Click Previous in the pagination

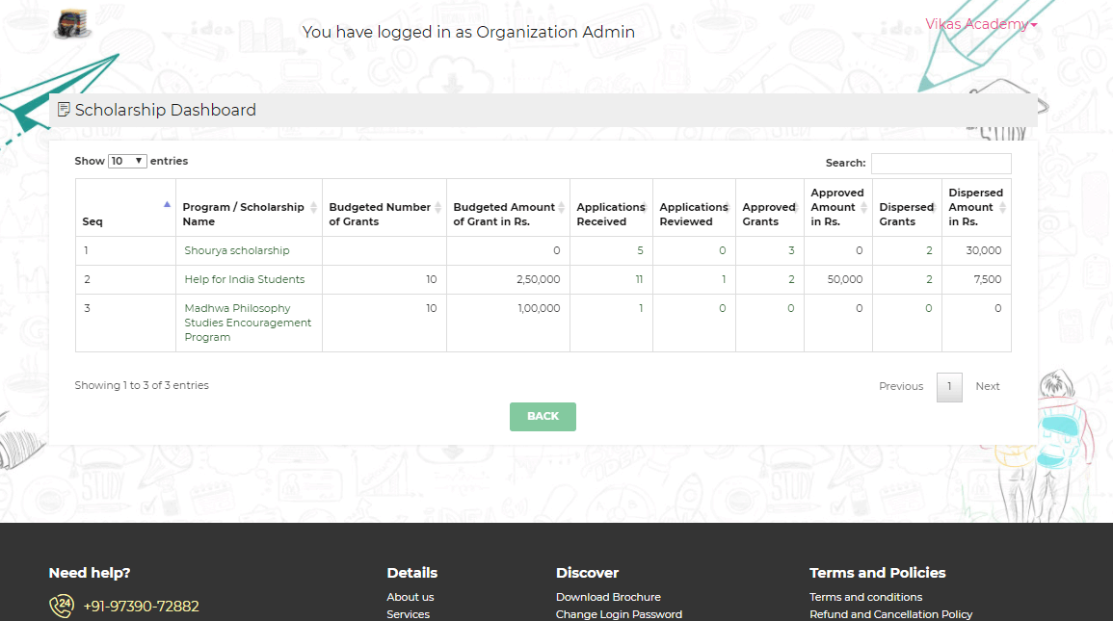(x=901, y=386)
